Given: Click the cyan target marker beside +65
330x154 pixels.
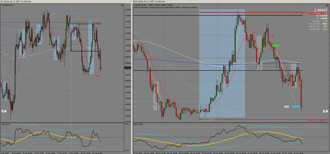Looking at the screenshot, I should (x=296, y=107).
